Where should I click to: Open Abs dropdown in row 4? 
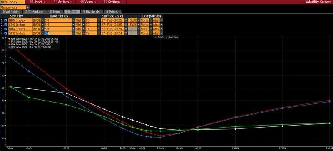162,33
